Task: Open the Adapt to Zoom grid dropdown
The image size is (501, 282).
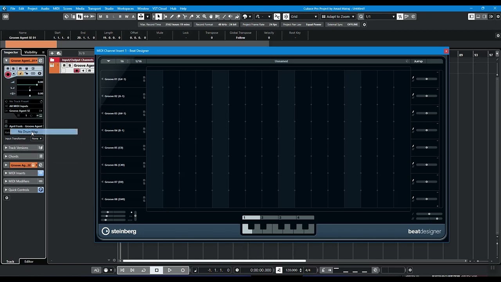Action: pos(338,16)
